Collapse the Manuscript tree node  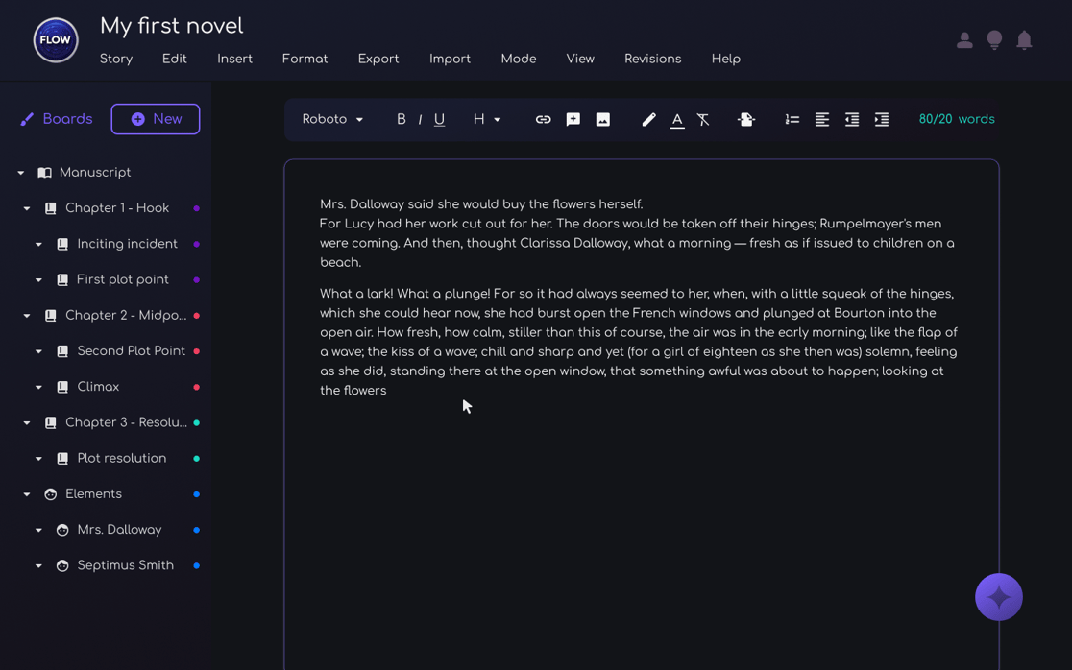pos(21,173)
